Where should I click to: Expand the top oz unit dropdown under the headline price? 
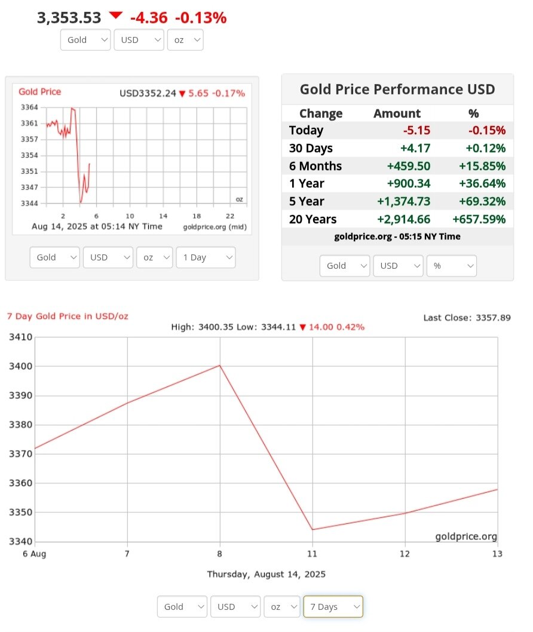pos(185,40)
